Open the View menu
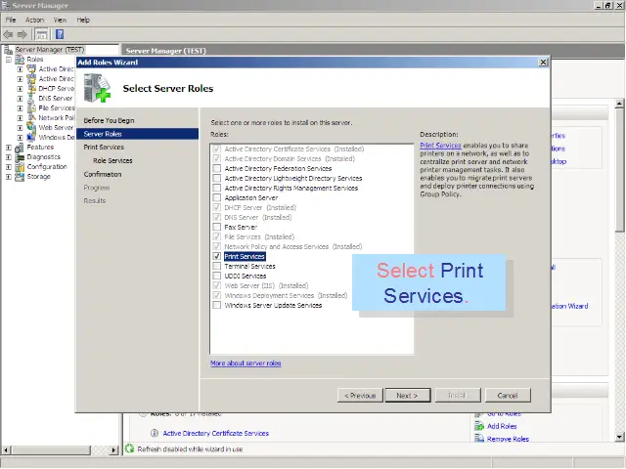626x469 pixels. pos(61,20)
